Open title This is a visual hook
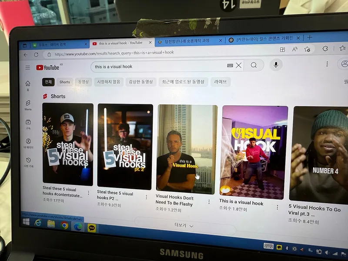The height and width of the screenshot is (261, 348). pos(241,202)
